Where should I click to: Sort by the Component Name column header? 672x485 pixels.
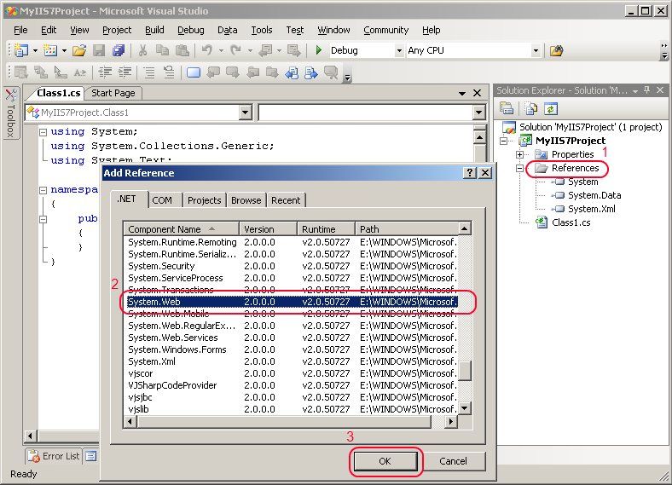click(x=182, y=229)
